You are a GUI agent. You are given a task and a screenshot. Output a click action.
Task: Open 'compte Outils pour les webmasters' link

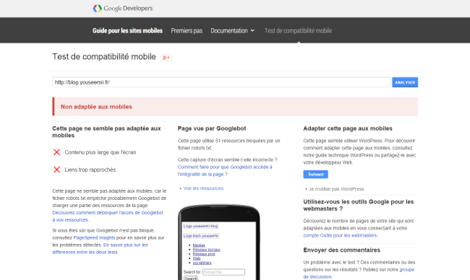(341, 235)
